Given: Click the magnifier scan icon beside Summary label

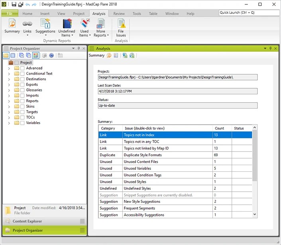Looking at the screenshot, I should [x=109, y=55].
